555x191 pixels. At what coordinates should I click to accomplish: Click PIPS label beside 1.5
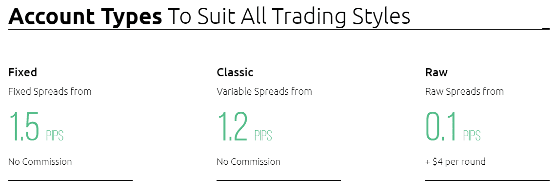(55, 136)
